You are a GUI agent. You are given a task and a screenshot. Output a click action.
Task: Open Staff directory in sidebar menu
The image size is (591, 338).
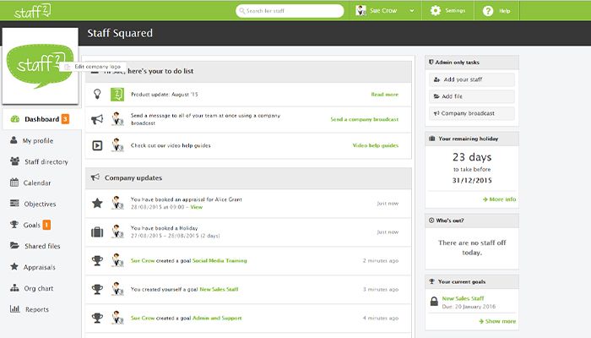point(46,161)
